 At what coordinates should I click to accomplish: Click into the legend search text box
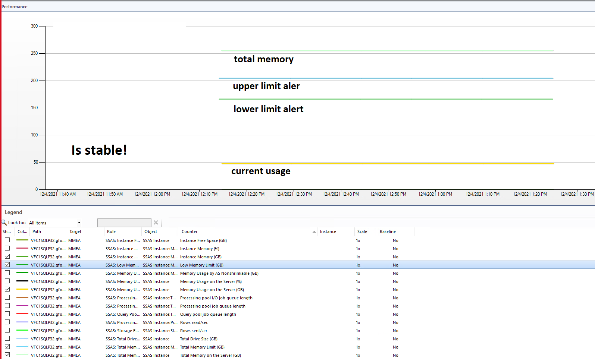pos(124,223)
